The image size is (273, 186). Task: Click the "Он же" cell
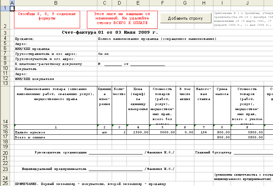pos(103,54)
